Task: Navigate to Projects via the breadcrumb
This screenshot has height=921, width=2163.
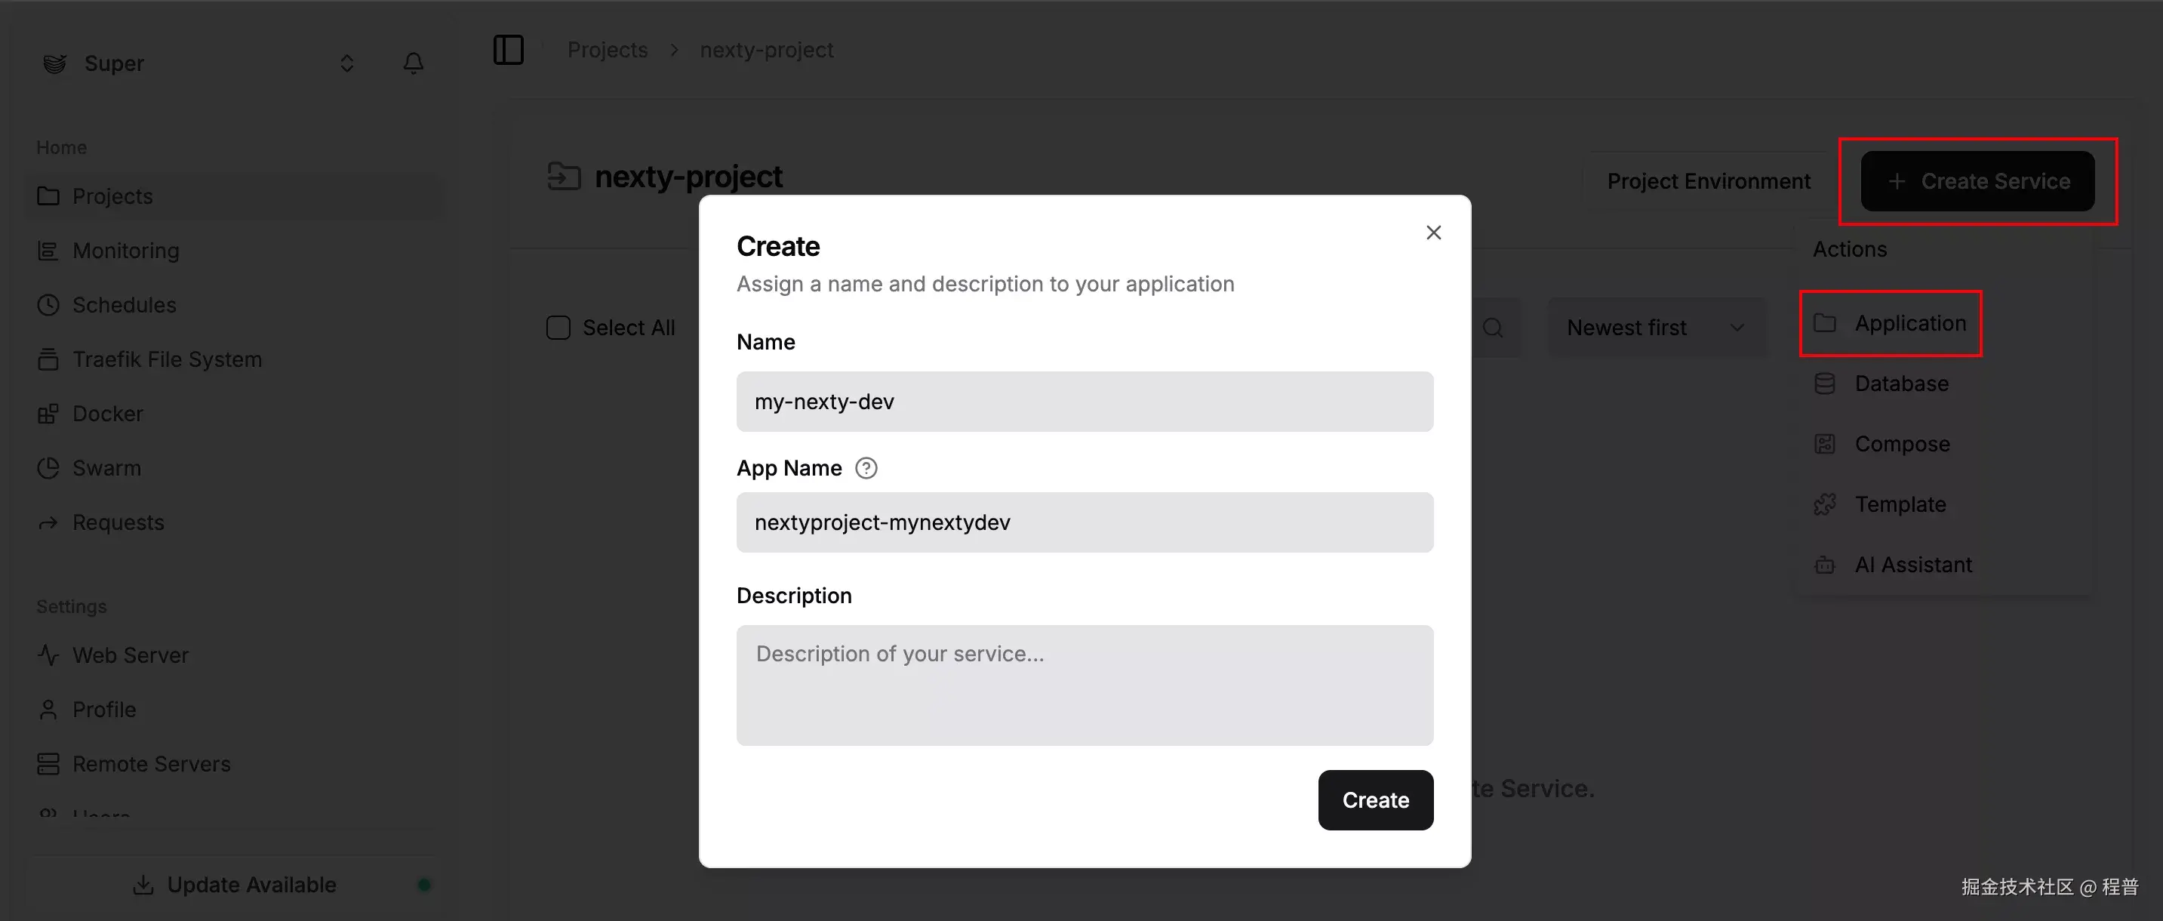Action: coord(607,50)
